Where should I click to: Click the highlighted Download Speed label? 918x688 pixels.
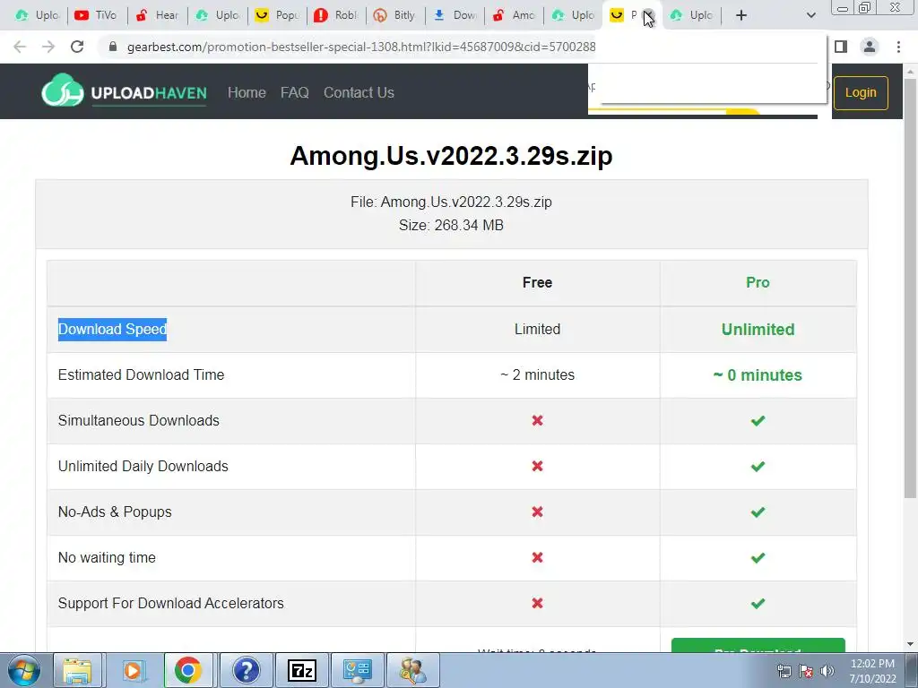(112, 330)
